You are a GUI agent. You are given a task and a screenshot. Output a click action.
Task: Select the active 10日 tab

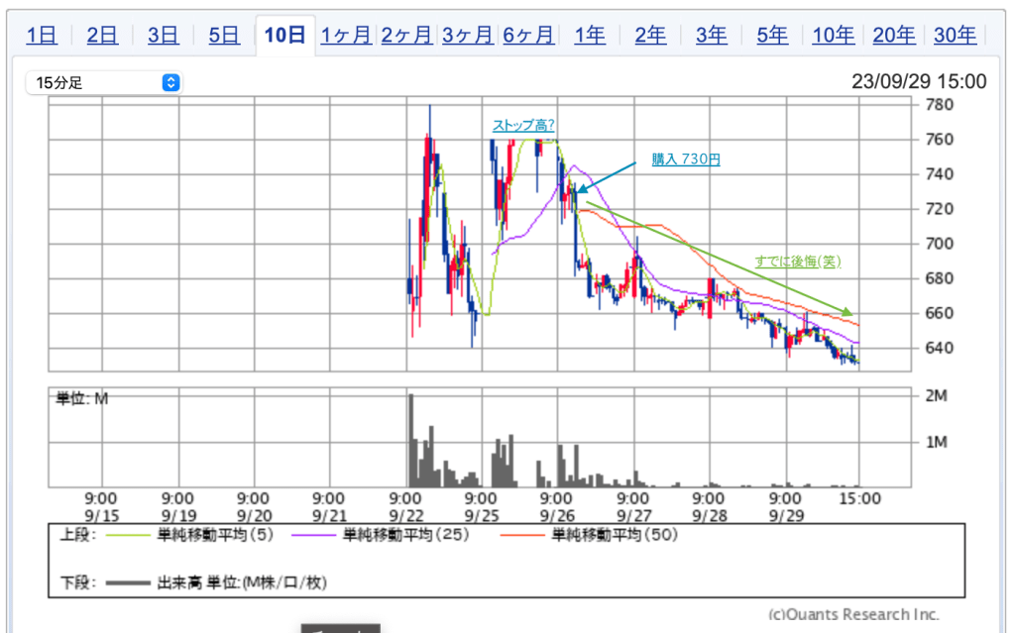click(x=284, y=36)
